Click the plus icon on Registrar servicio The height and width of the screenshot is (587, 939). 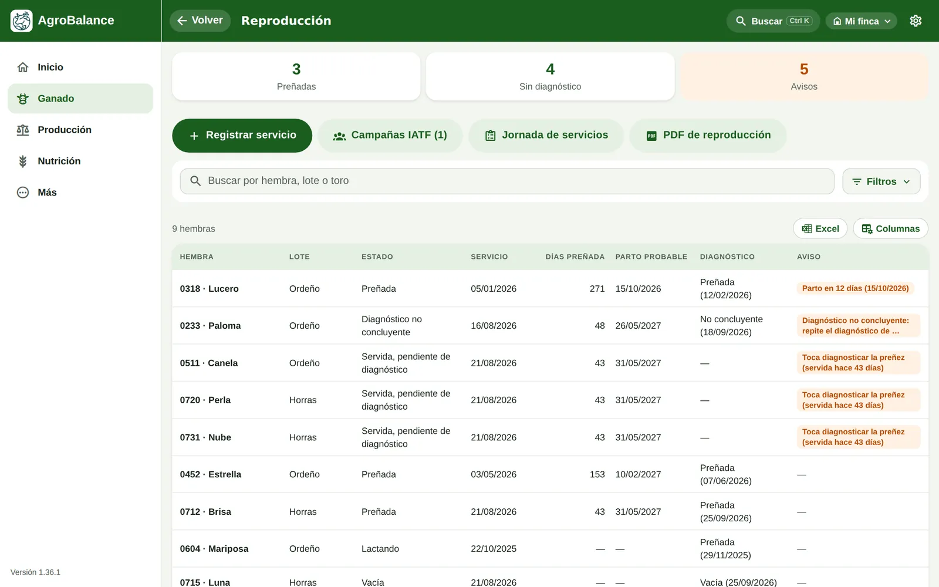coord(194,136)
